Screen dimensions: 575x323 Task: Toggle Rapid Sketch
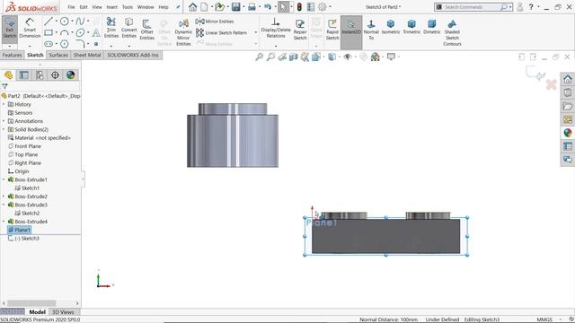332,30
